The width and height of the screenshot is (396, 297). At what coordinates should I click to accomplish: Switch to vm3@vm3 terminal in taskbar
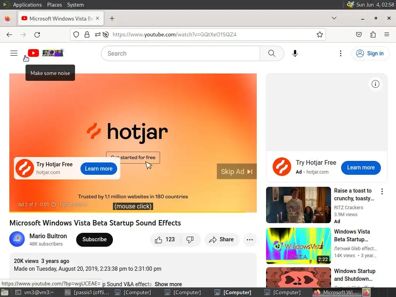click(35, 292)
